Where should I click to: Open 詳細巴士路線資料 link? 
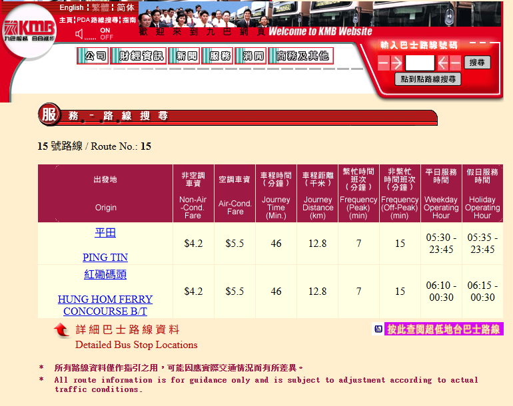[128, 329]
